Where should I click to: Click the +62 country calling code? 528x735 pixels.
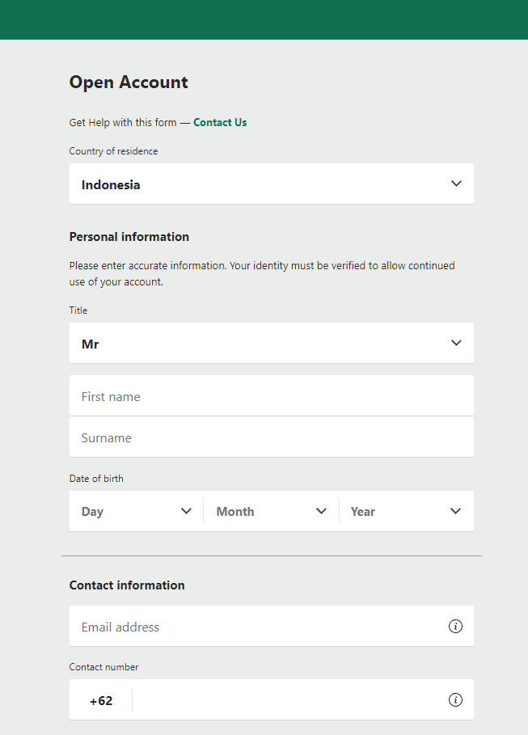[x=101, y=701]
